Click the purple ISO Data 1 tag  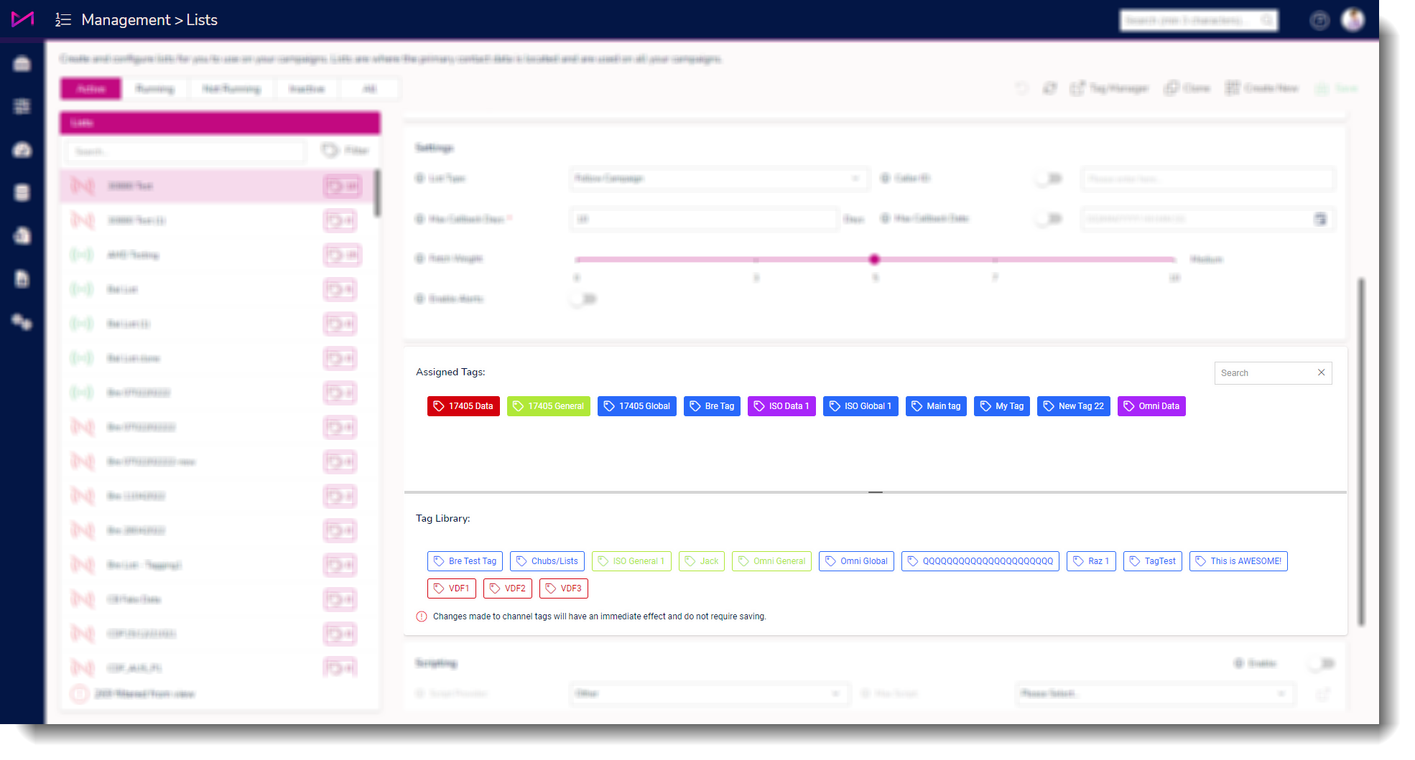point(781,406)
